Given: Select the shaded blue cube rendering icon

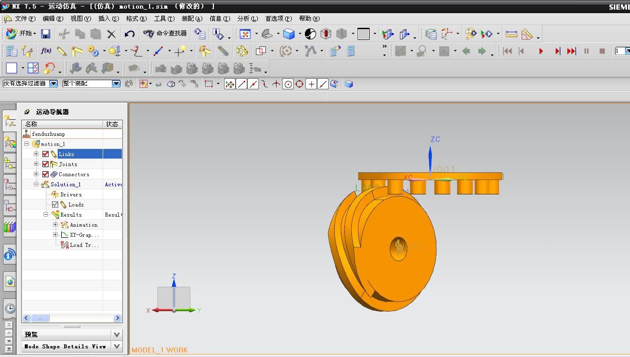Looking at the screenshot, I should [x=289, y=34].
